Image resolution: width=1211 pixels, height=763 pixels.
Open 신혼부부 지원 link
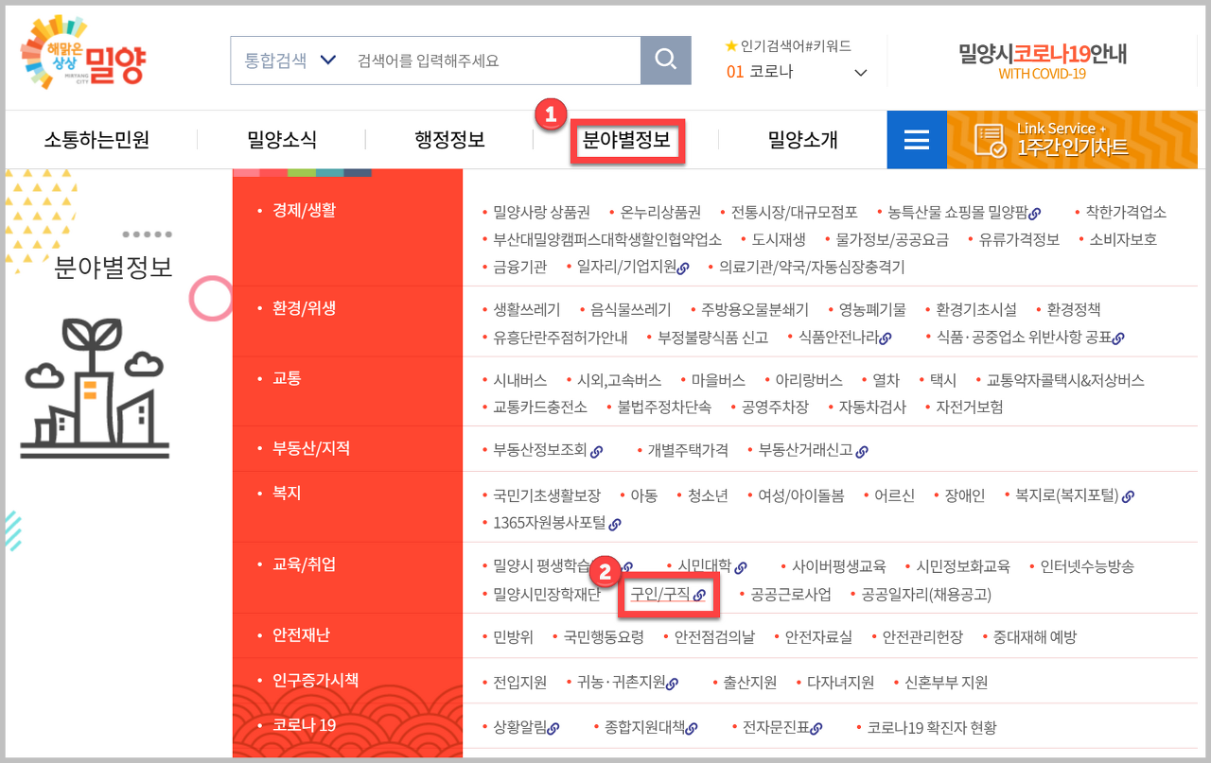point(946,682)
